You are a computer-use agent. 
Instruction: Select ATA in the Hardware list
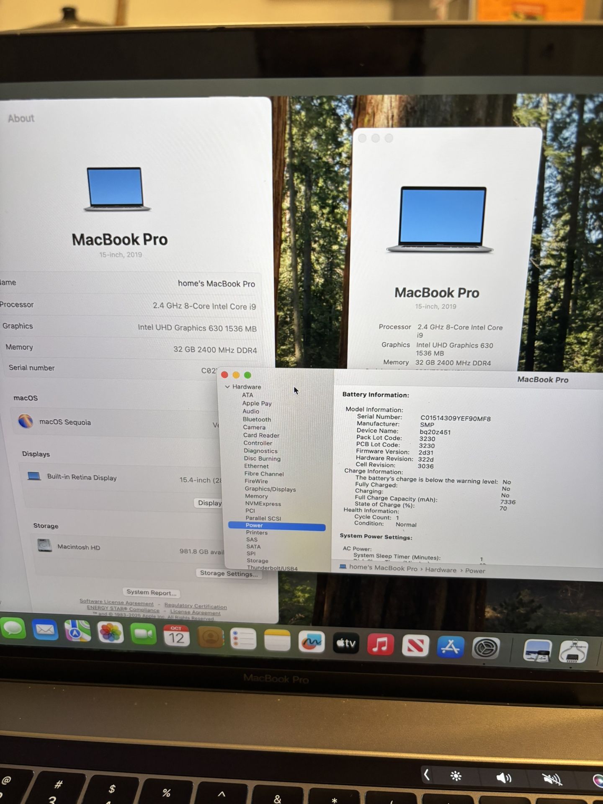(x=247, y=395)
